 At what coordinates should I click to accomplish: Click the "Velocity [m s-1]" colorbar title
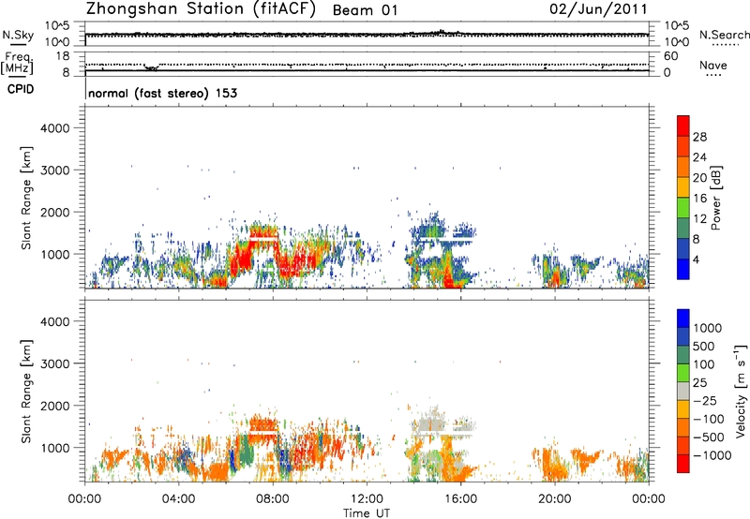click(x=741, y=391)
